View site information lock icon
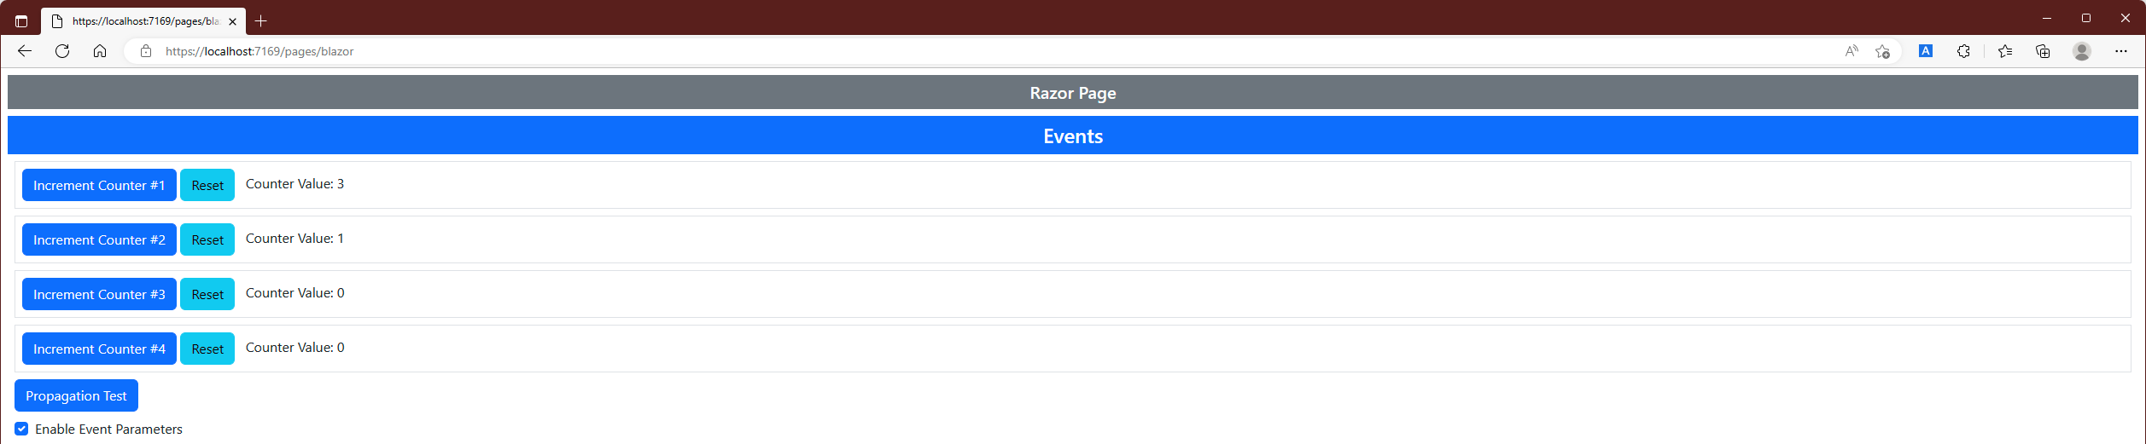Viewport: 2146px width, 444px height. pyautogui.click(x=146, y=51)
